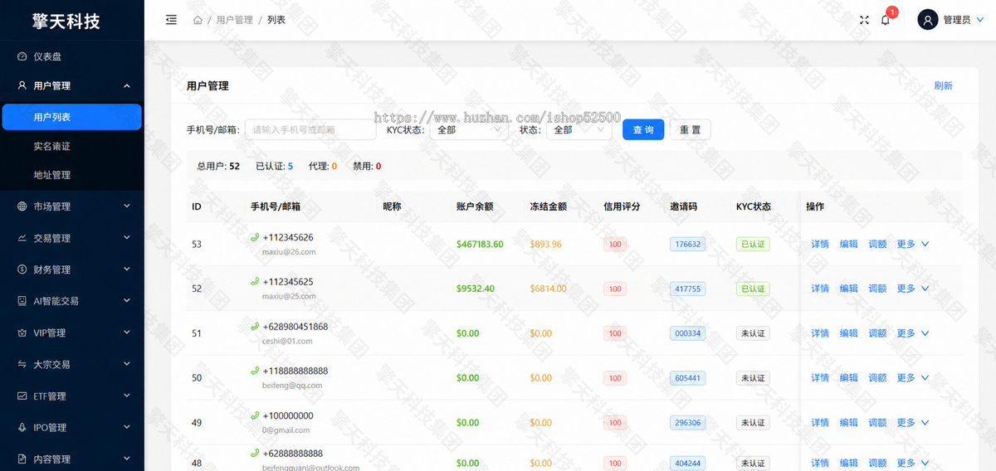Click the 大宗交易 swap icon
This screenshot has width=996, height=471.
click(22, 364)
